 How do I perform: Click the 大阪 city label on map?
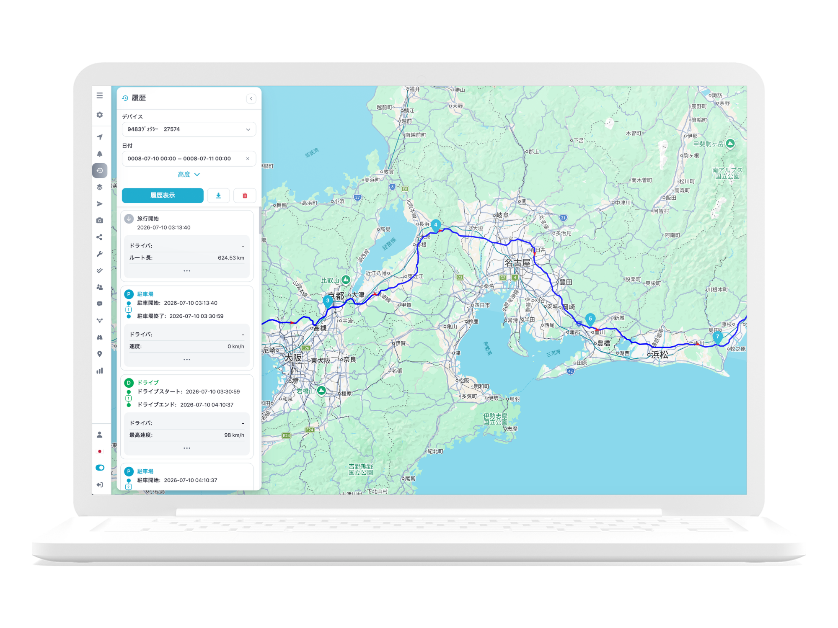point(293,358)
